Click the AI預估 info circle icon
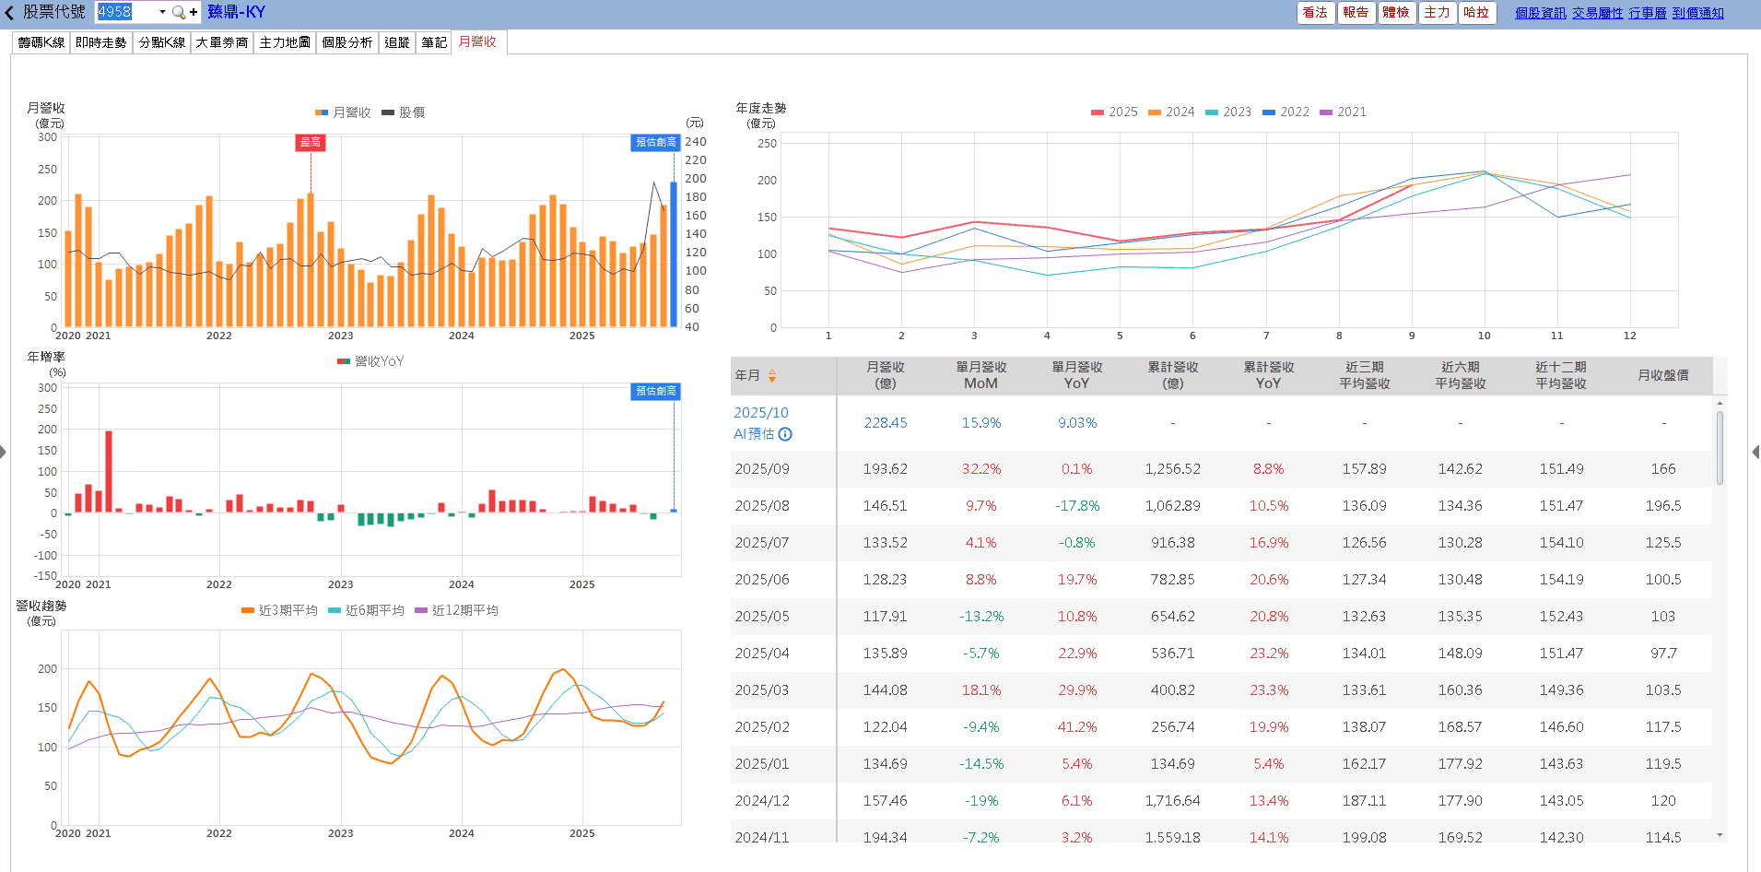 tap(785, 434)
